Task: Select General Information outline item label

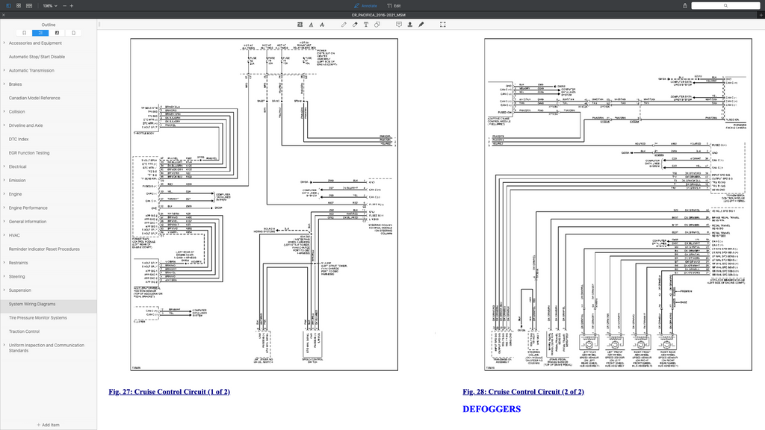Action: click(x=28, y=221)
